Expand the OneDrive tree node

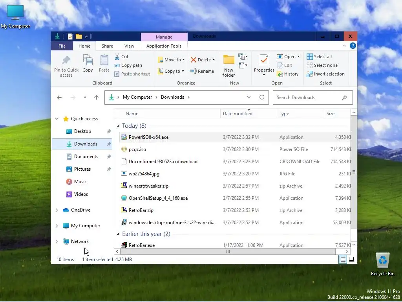tap(57, 210)
